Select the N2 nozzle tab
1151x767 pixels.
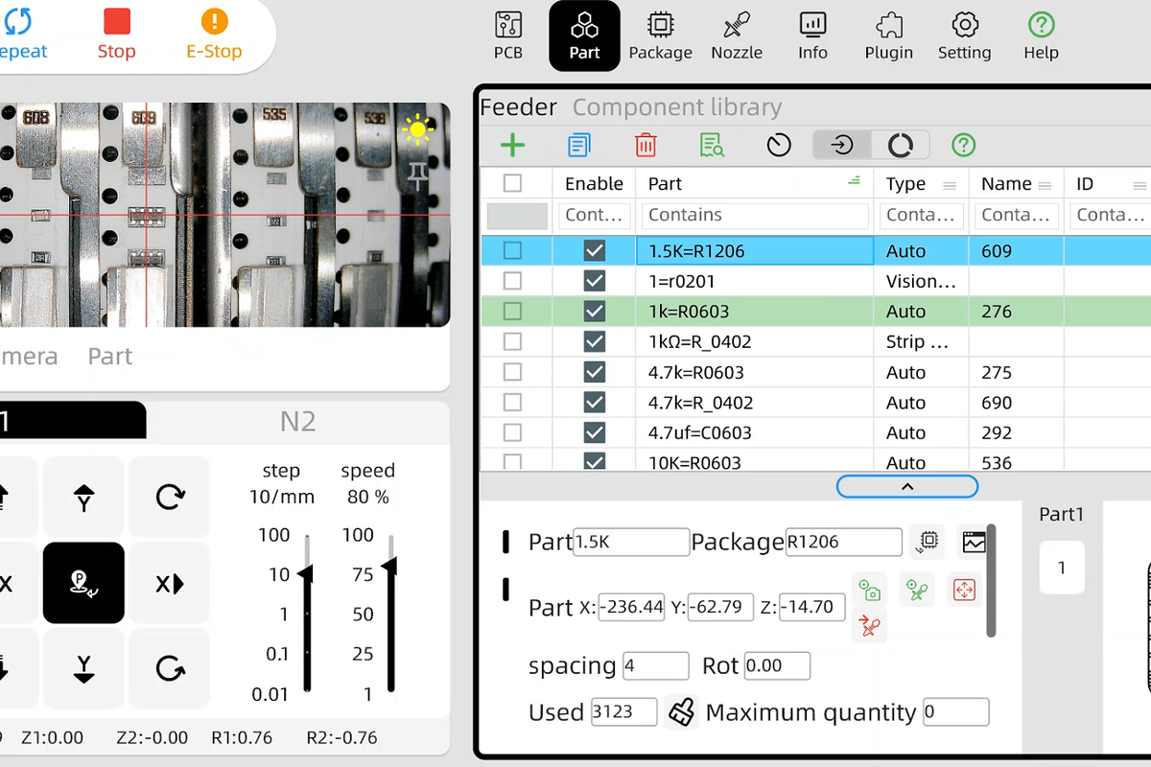coord(297,422)
